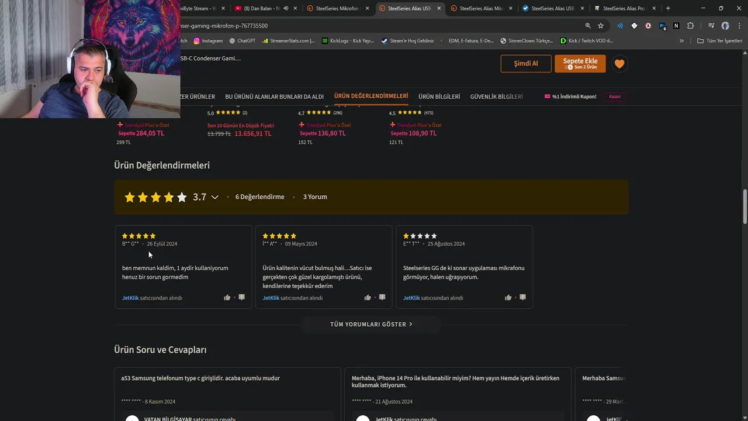Open the browser profile avatar
Viewport: 748px width, 421px height.
click(725, 26)
